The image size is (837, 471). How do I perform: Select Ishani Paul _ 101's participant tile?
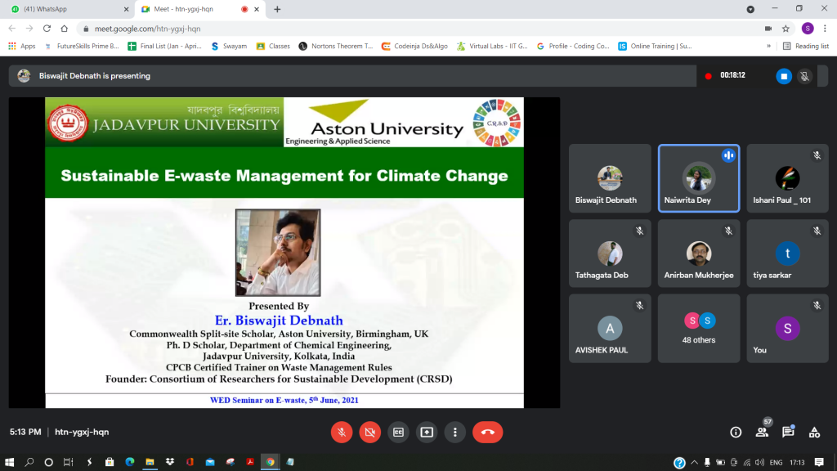[x=787, y=178]
